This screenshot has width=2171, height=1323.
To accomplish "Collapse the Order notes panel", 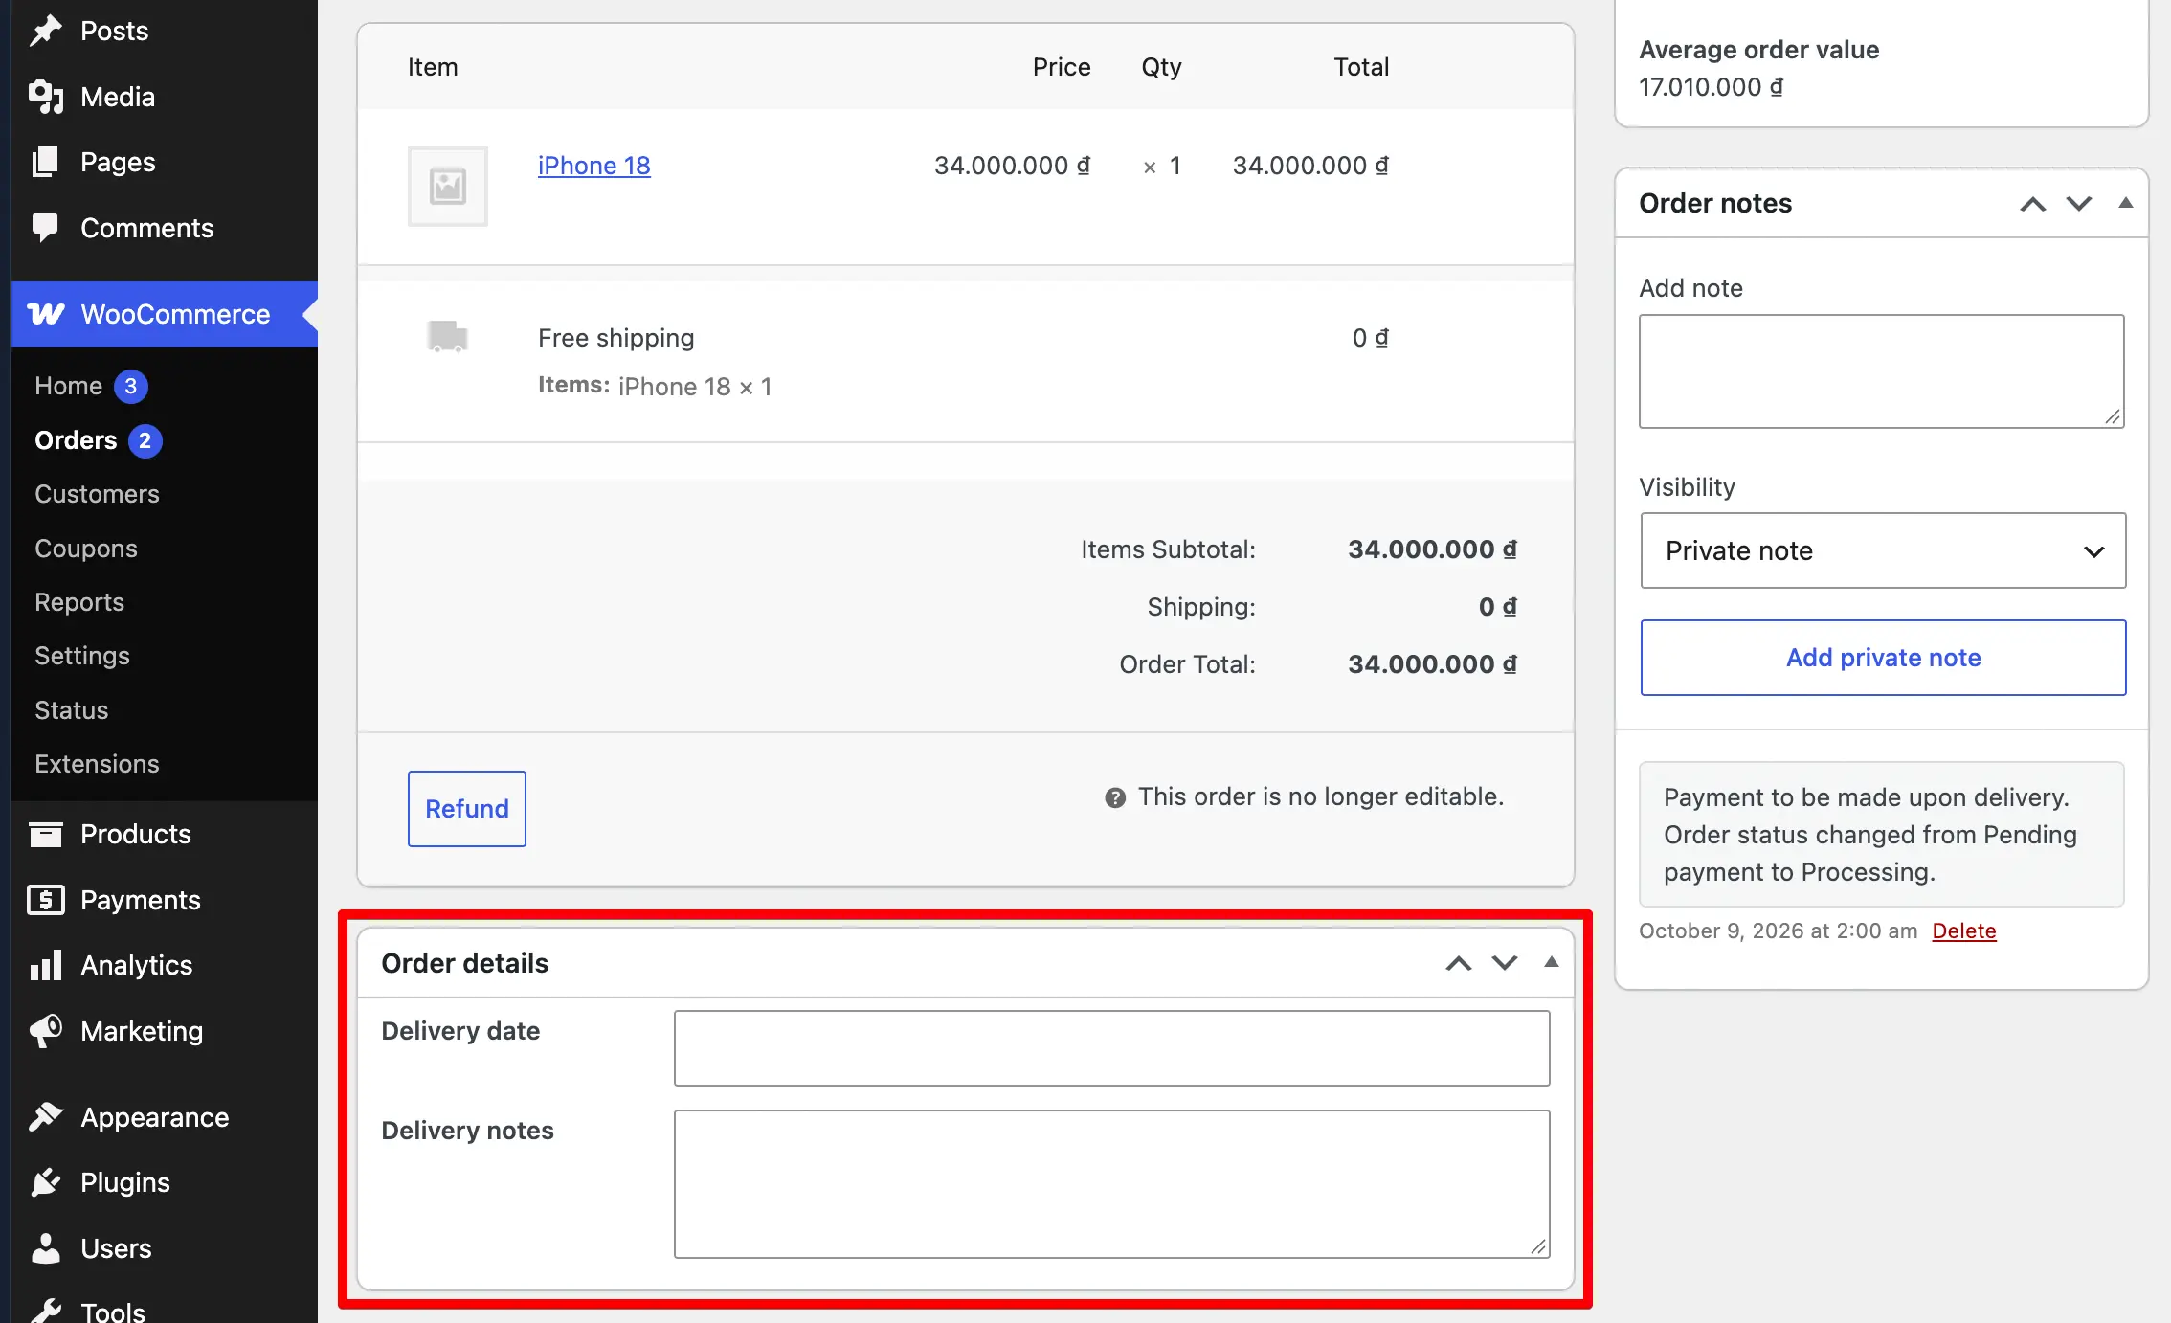I will (x=2126, y=203).
